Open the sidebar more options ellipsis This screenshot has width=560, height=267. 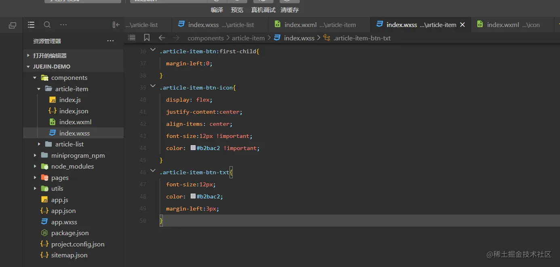pos(63,25)
